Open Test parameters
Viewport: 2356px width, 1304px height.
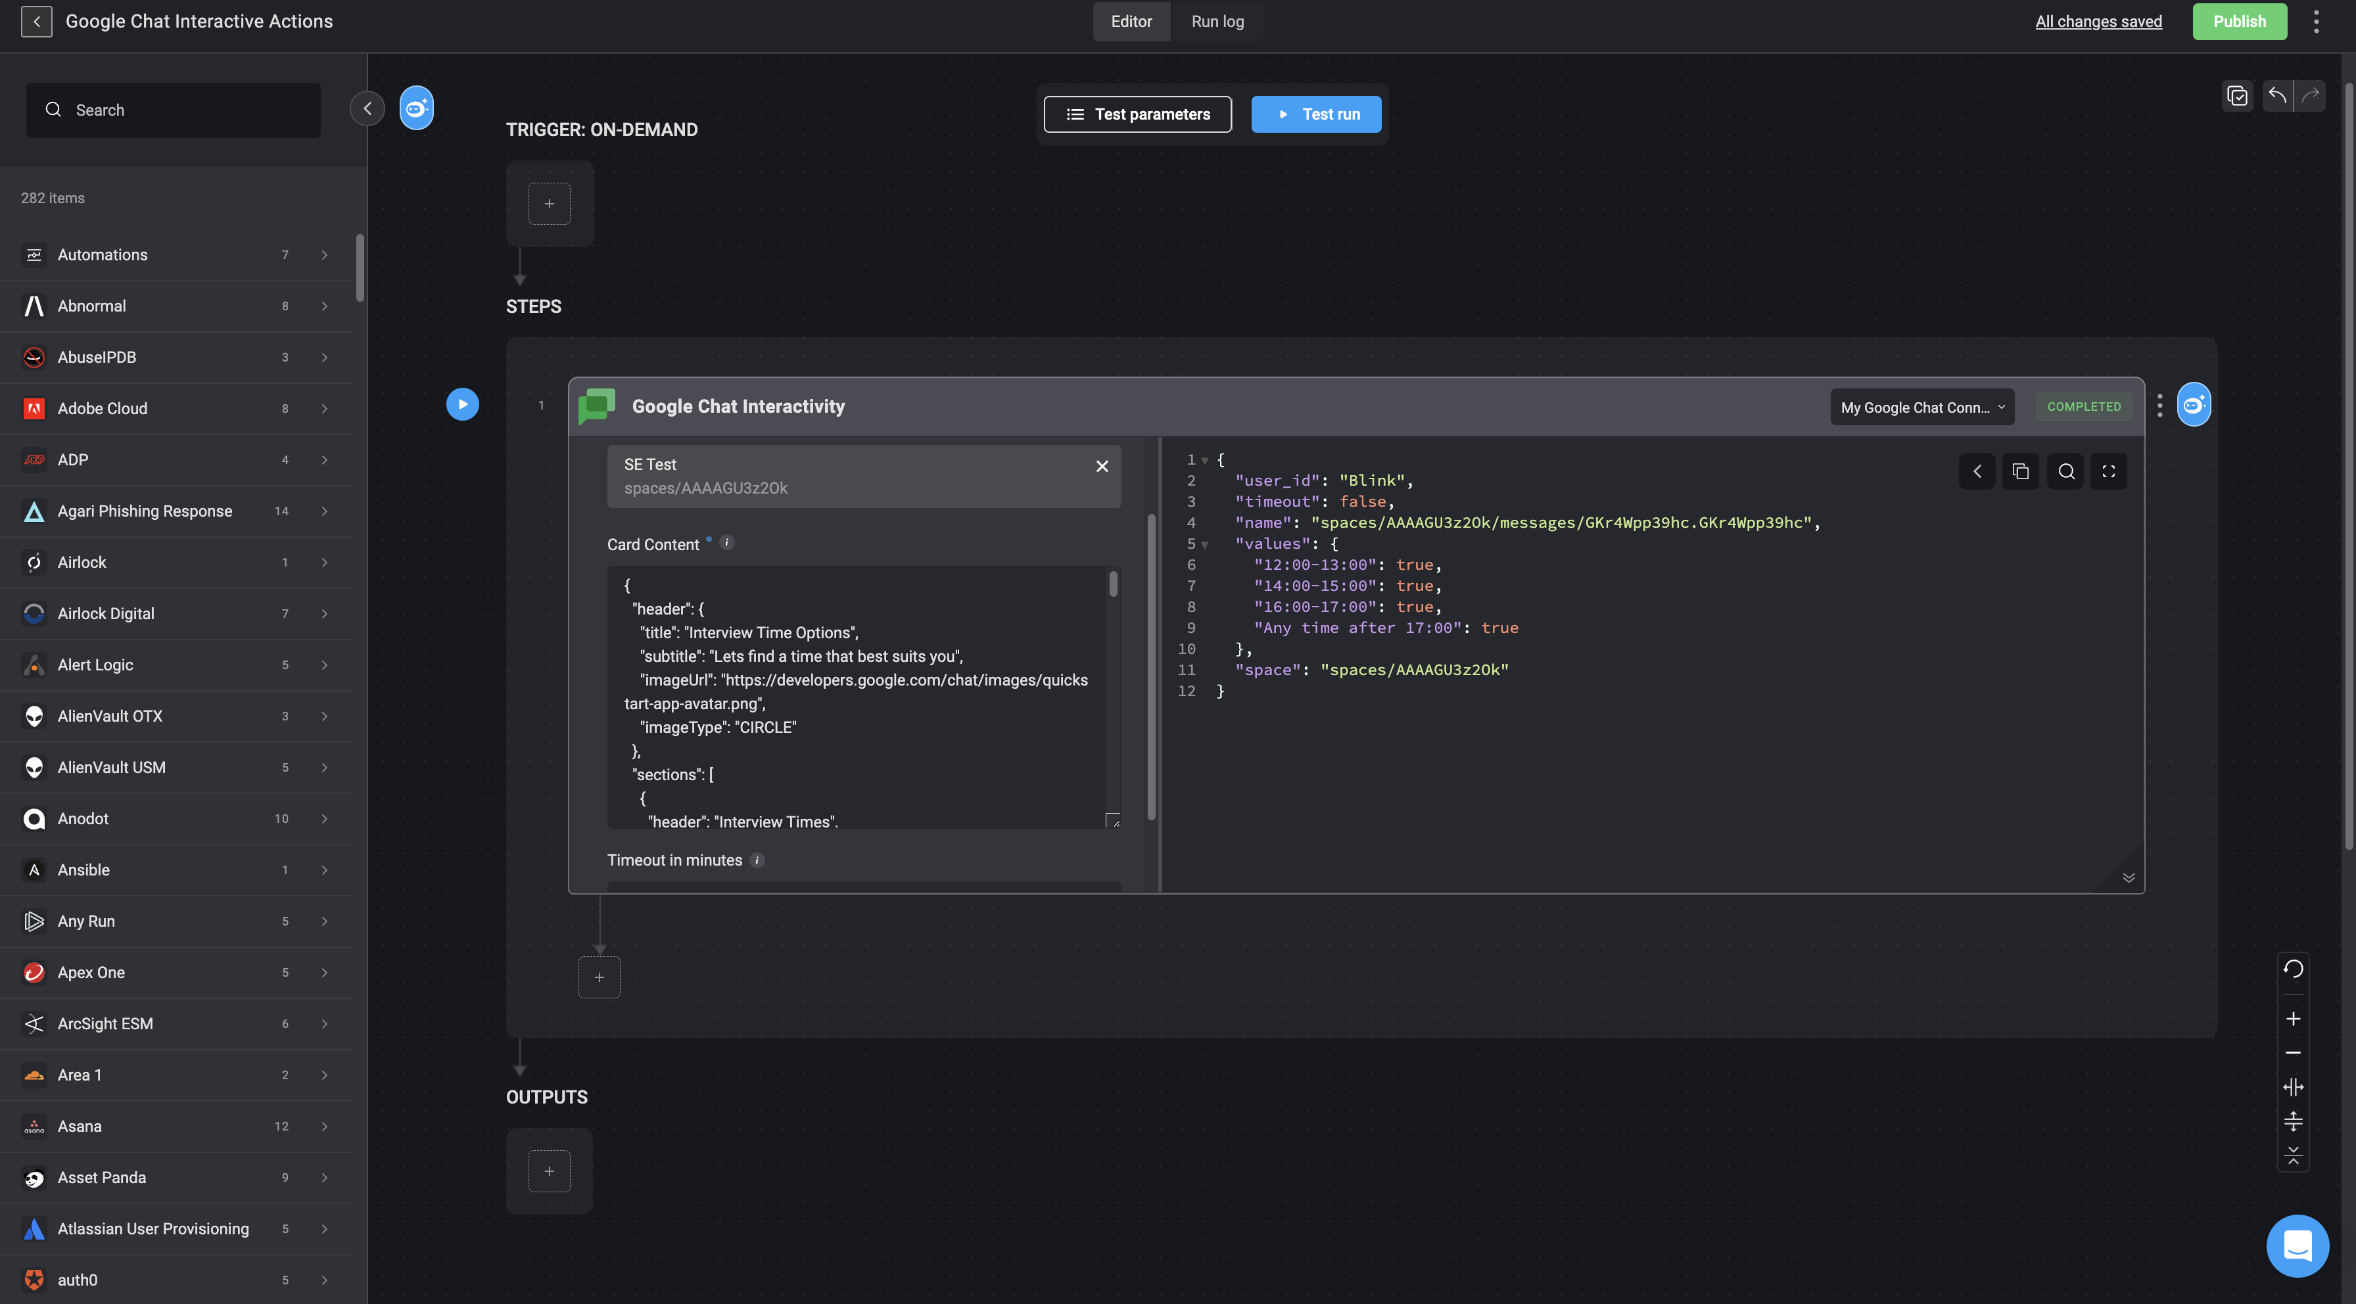1138,114
